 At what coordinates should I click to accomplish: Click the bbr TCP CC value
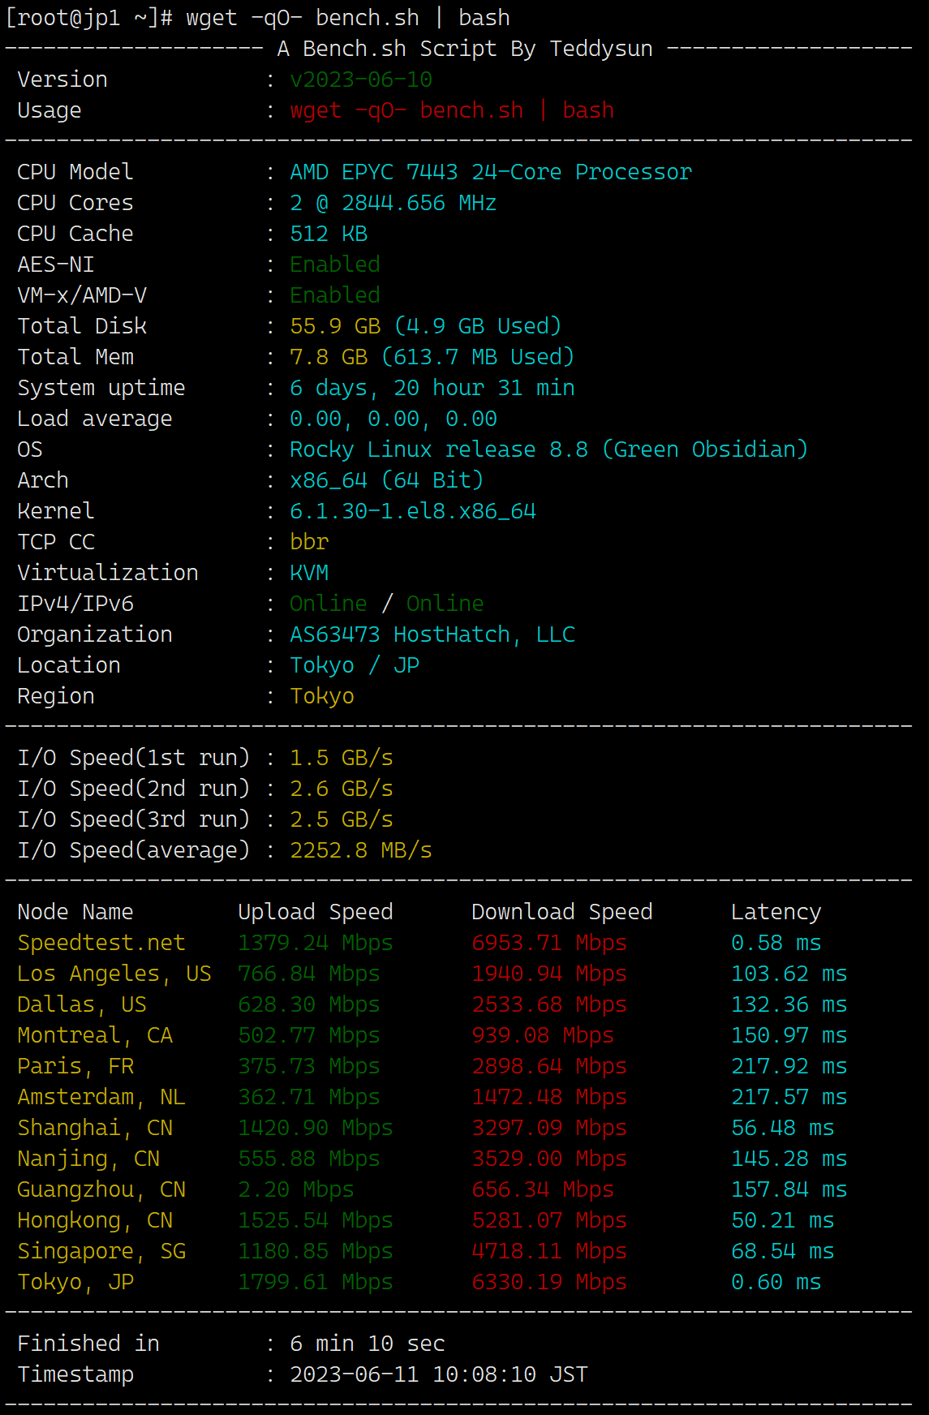click(x=309, y=542)
